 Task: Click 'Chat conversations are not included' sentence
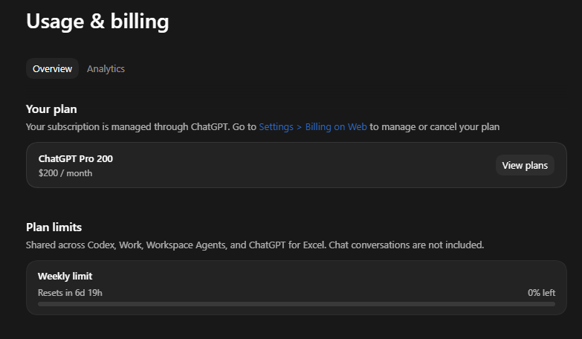(407, 245)
